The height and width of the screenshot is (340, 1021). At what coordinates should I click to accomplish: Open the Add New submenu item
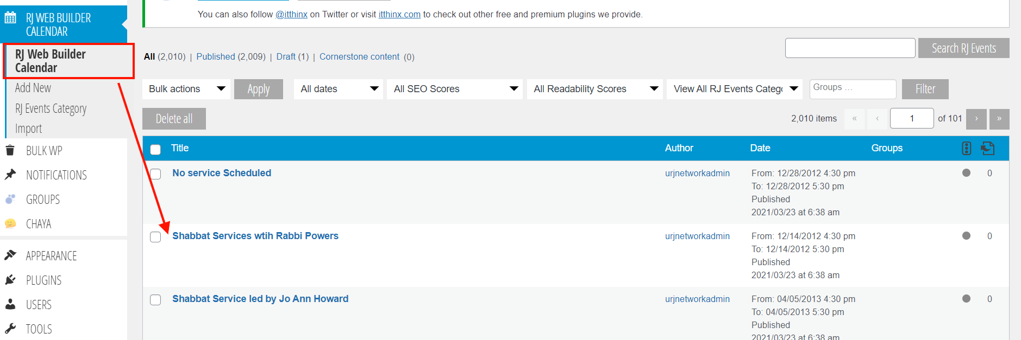point(33,88)
